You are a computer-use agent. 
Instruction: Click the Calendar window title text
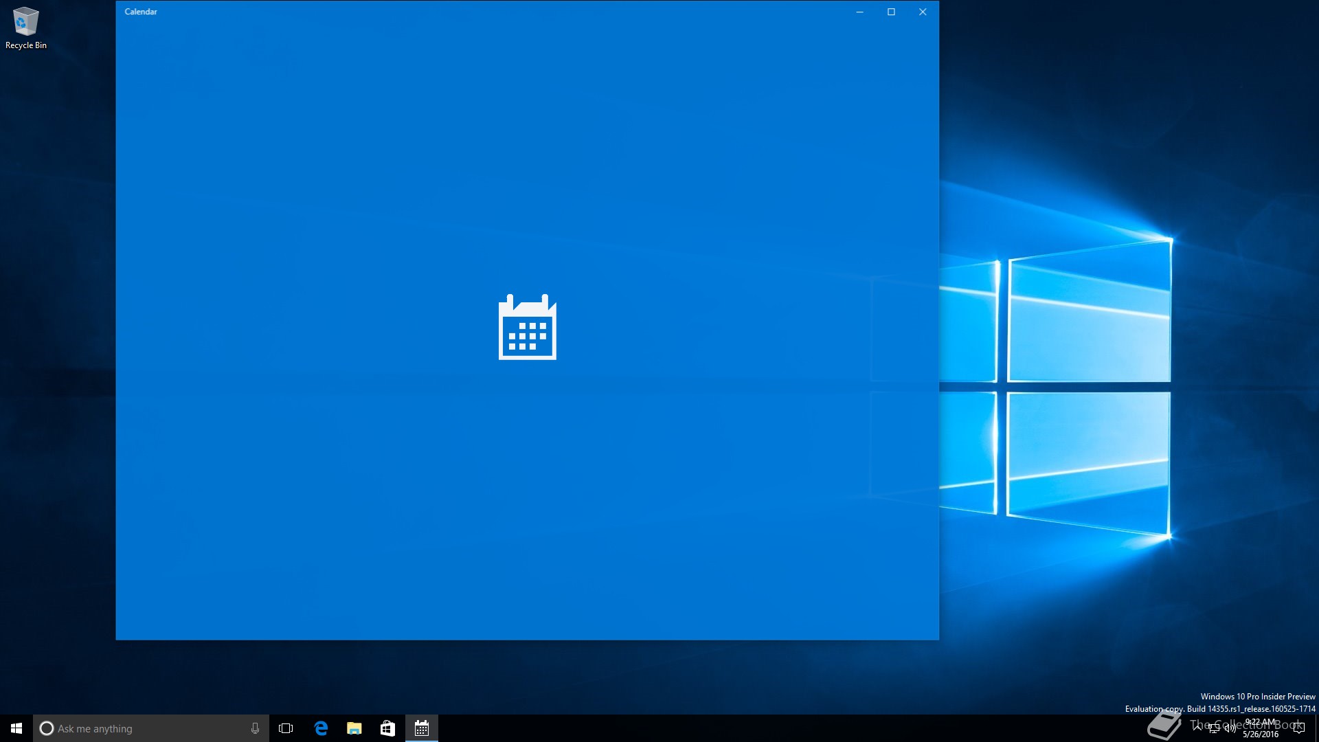(x=141, y=12)
